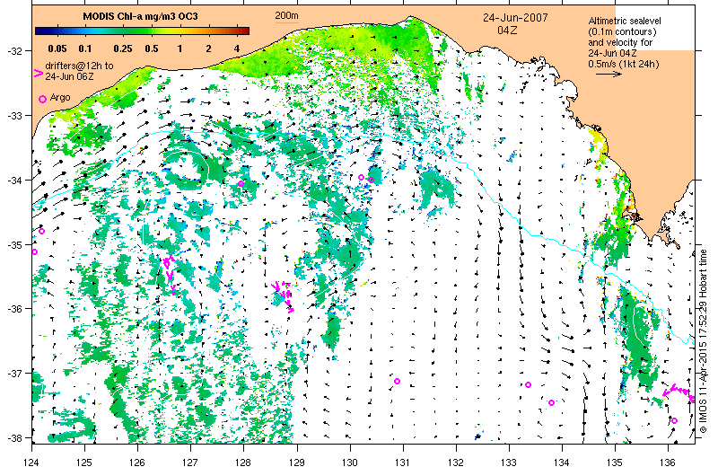Click the Argo float marker near 133.4E 37.2S
718x467 pixels.
click(x=528, y=385)
